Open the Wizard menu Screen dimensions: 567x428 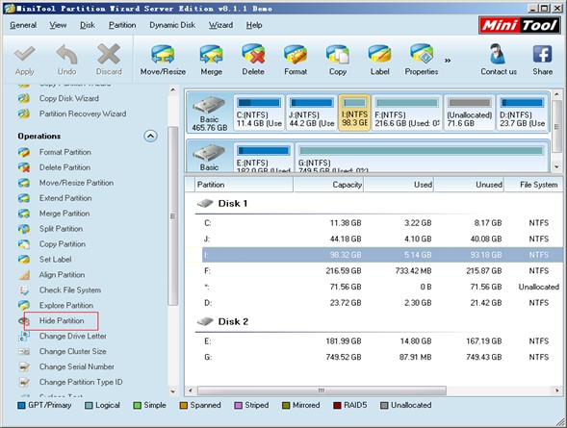[220, 25]
